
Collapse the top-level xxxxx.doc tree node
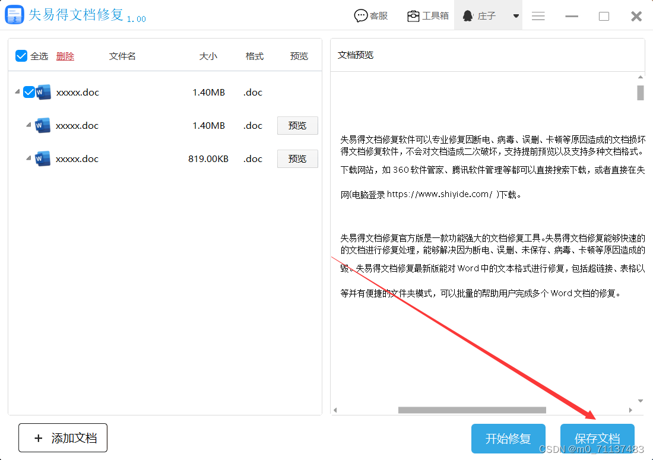pyautogui.click(x=17, y=91)
